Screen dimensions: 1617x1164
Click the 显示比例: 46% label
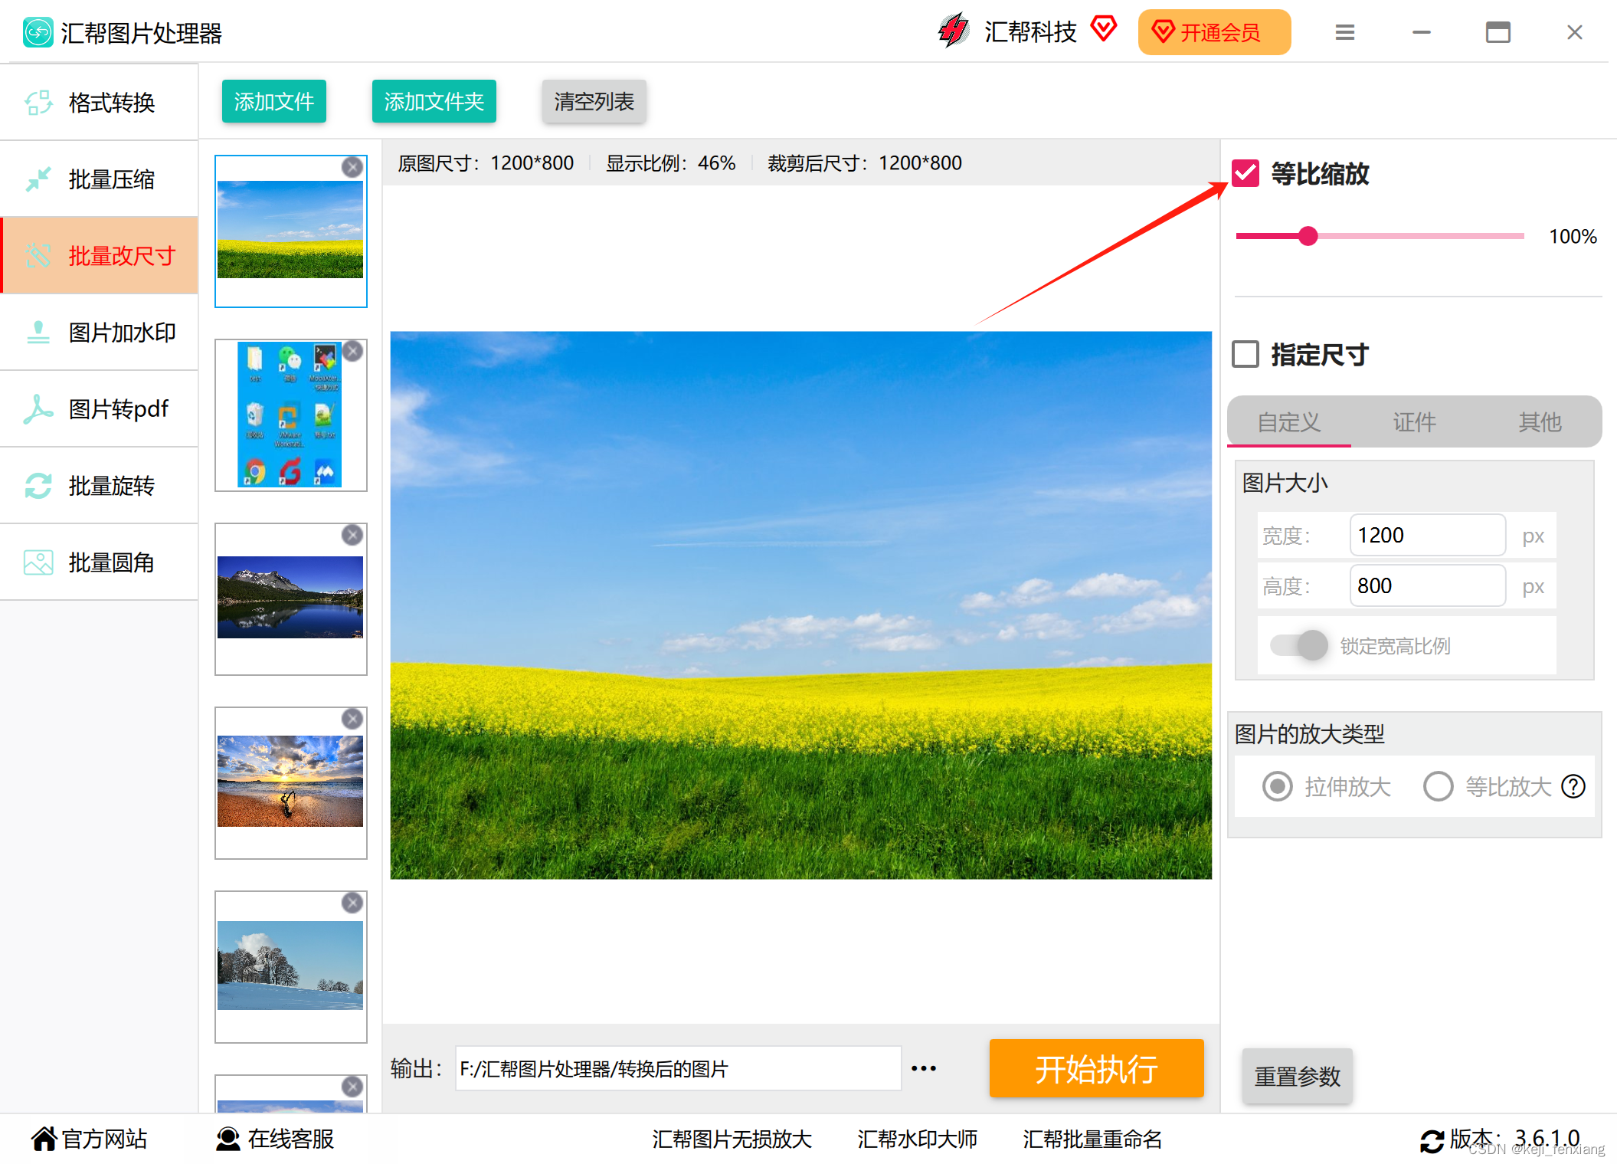(671, 163)
